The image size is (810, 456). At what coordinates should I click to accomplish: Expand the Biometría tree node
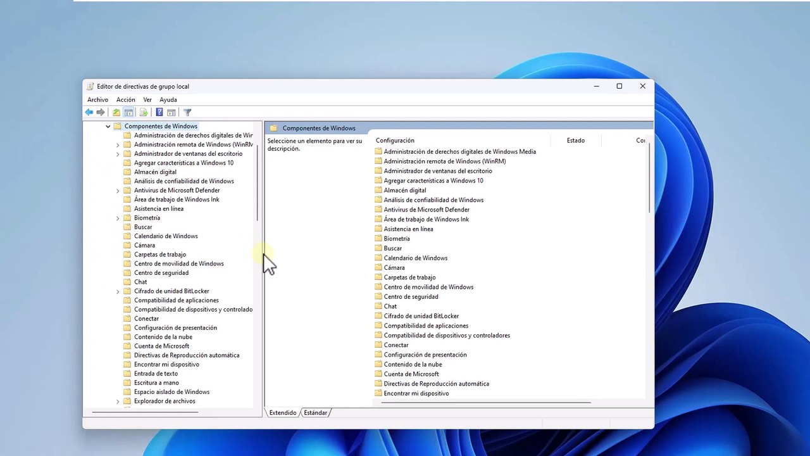[x=118, y=218]
